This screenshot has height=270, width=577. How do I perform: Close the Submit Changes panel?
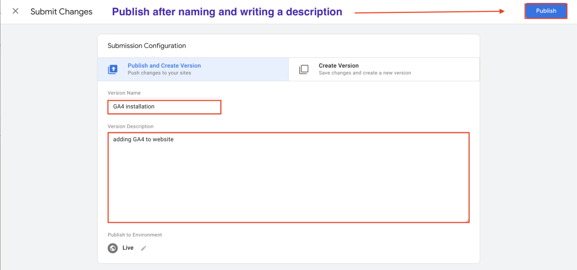pyautogui.click(x=15, y=11)
